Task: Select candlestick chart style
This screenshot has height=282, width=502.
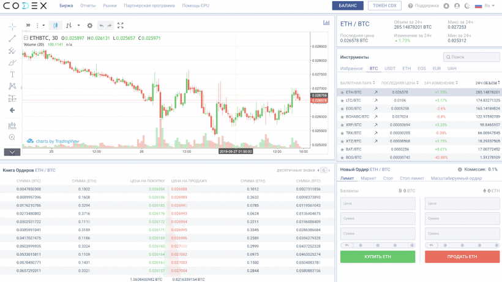Action: click(x=55, y=25)
